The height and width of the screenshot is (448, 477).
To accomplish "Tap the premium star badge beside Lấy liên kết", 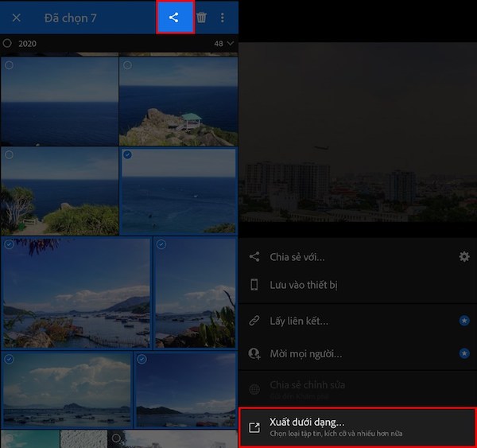I will [463, 321].
